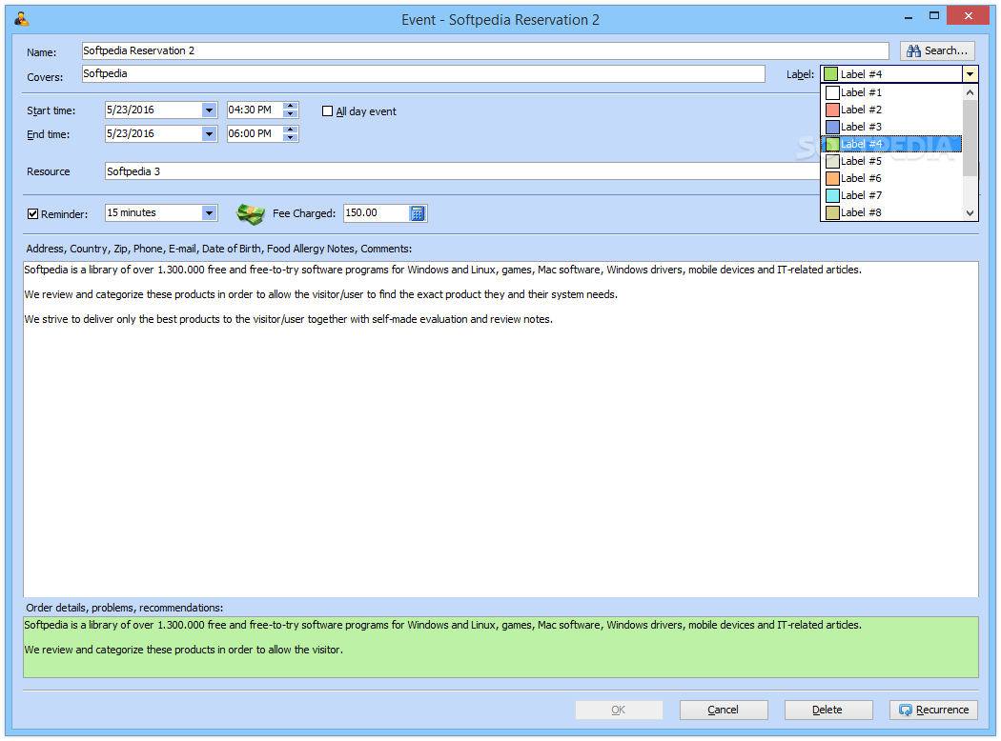Select Label #6 from the list
Viewport: 1001px width, 741px height.
891,178
